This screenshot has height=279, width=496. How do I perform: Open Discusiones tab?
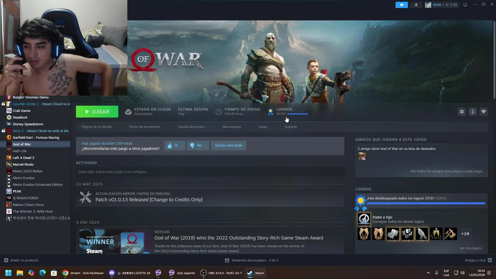(231, 127)
